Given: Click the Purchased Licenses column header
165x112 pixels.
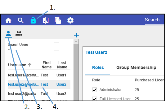Looking at the screenshot, I should coord(149,80).
